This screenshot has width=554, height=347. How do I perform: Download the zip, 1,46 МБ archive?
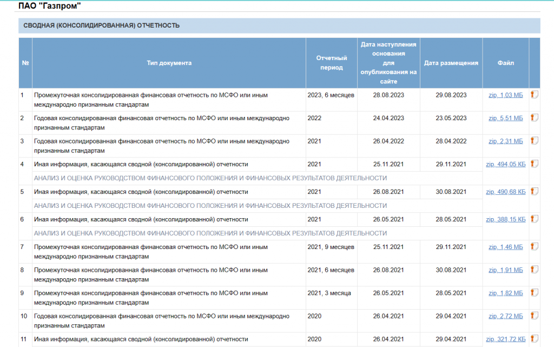(505, 247)
